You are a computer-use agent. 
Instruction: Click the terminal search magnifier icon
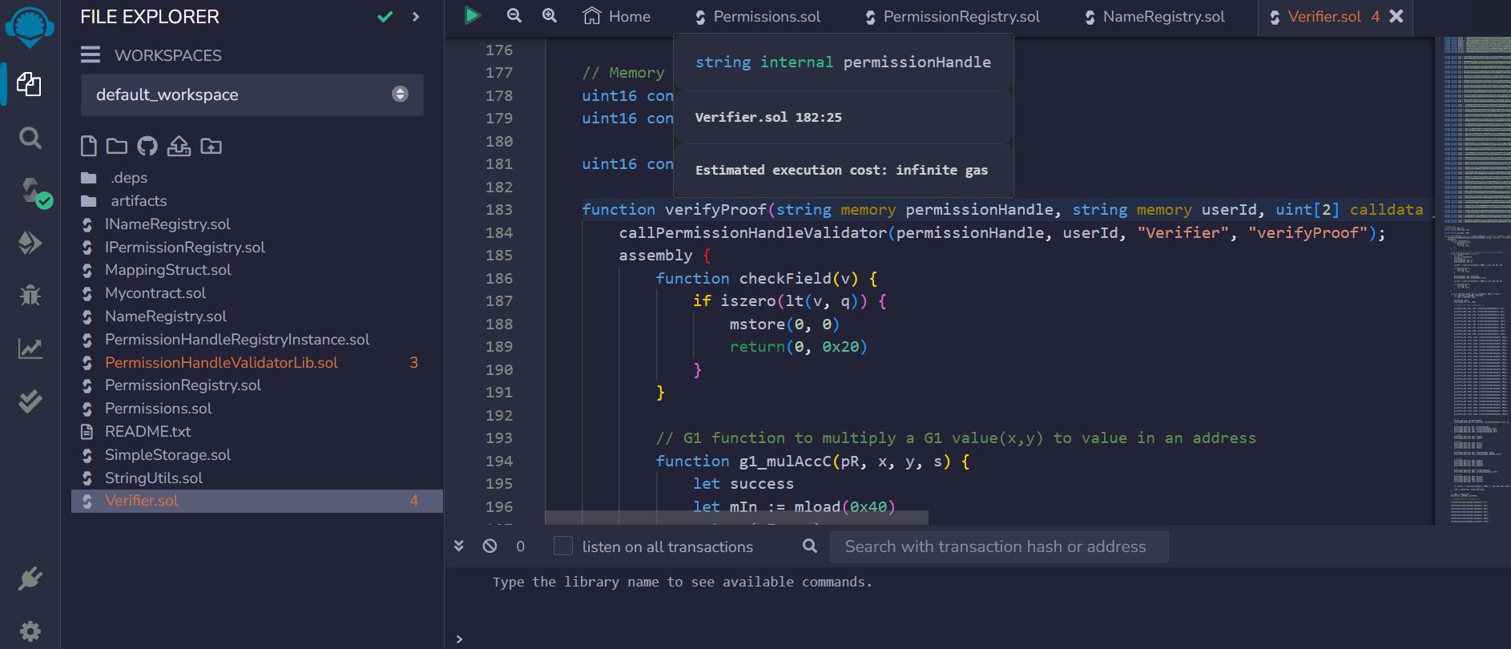coord(810,546)
